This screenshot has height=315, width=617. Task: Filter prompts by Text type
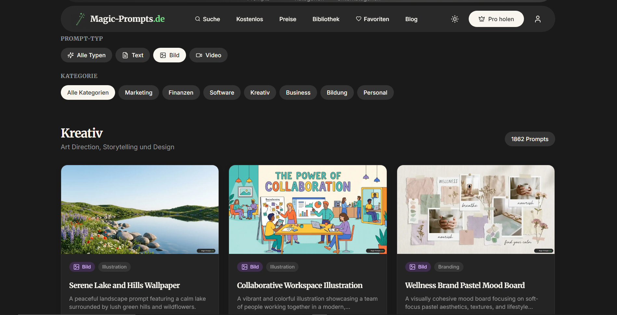(x=132, y=55)
